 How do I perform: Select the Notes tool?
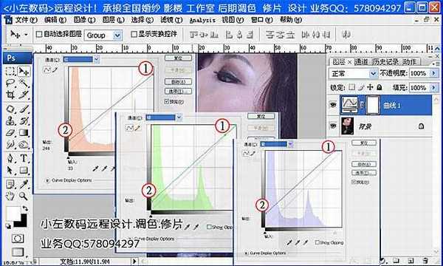coord(10,184)
